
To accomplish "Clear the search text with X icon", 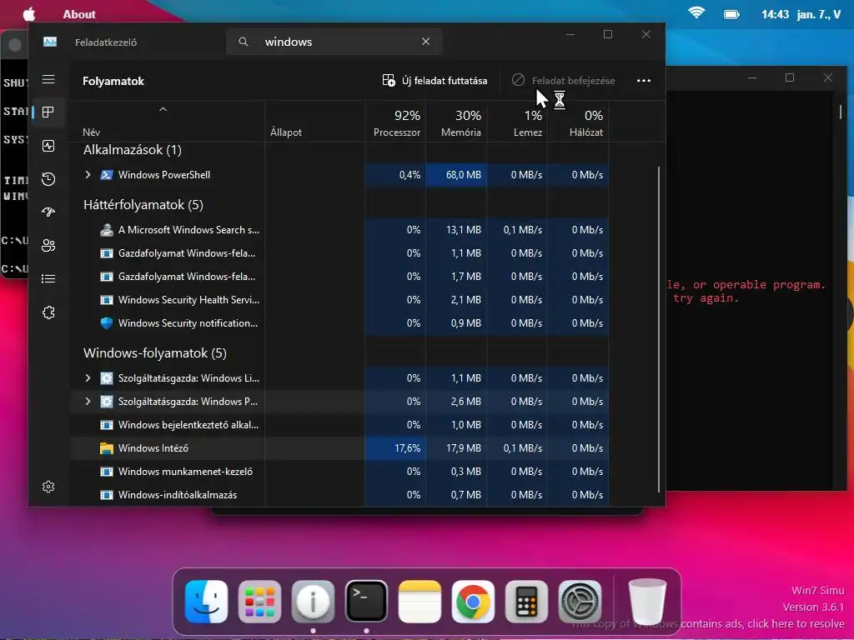I will pos(426,42).
